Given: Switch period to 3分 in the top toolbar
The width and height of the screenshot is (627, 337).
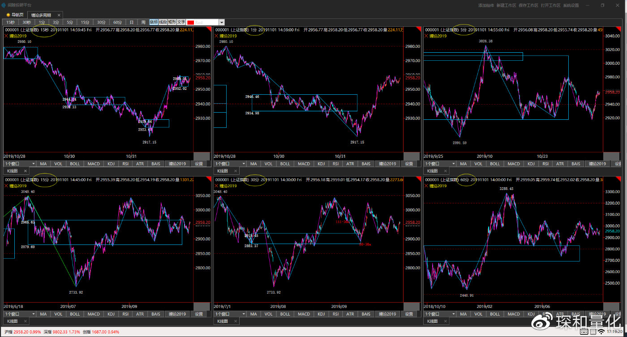Looking at the screenshot, I should (x=56, y=22).
